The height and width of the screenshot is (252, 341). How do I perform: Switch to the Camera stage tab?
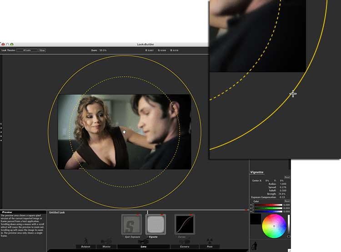[x=185, y=247]
